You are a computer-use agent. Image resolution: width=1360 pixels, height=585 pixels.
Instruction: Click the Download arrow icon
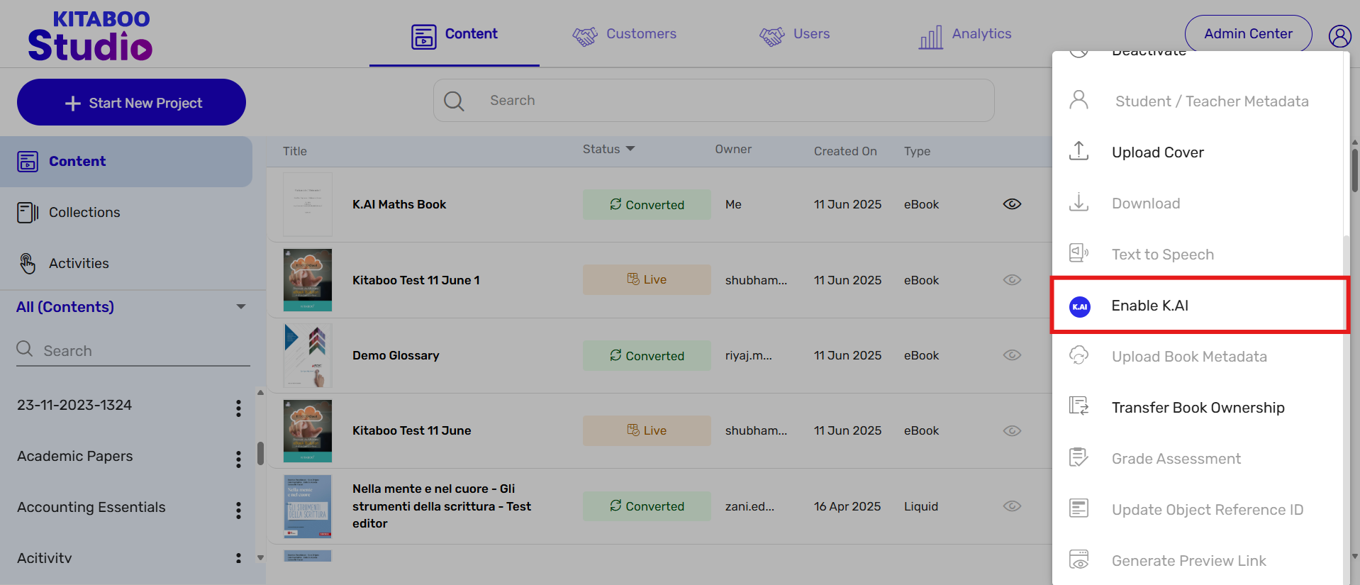click(1078, 202)
